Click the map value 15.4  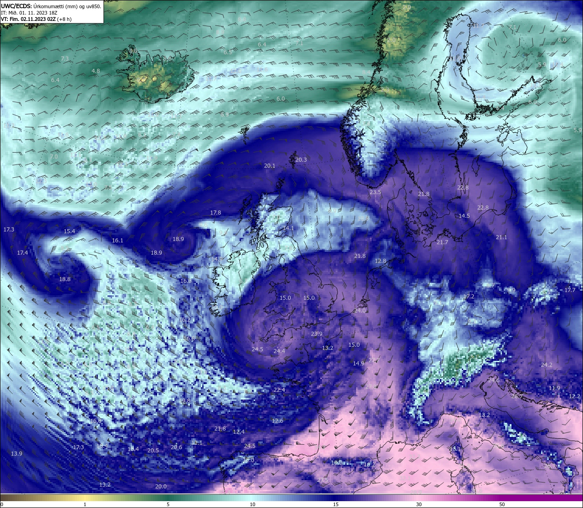tap(69, 231)
